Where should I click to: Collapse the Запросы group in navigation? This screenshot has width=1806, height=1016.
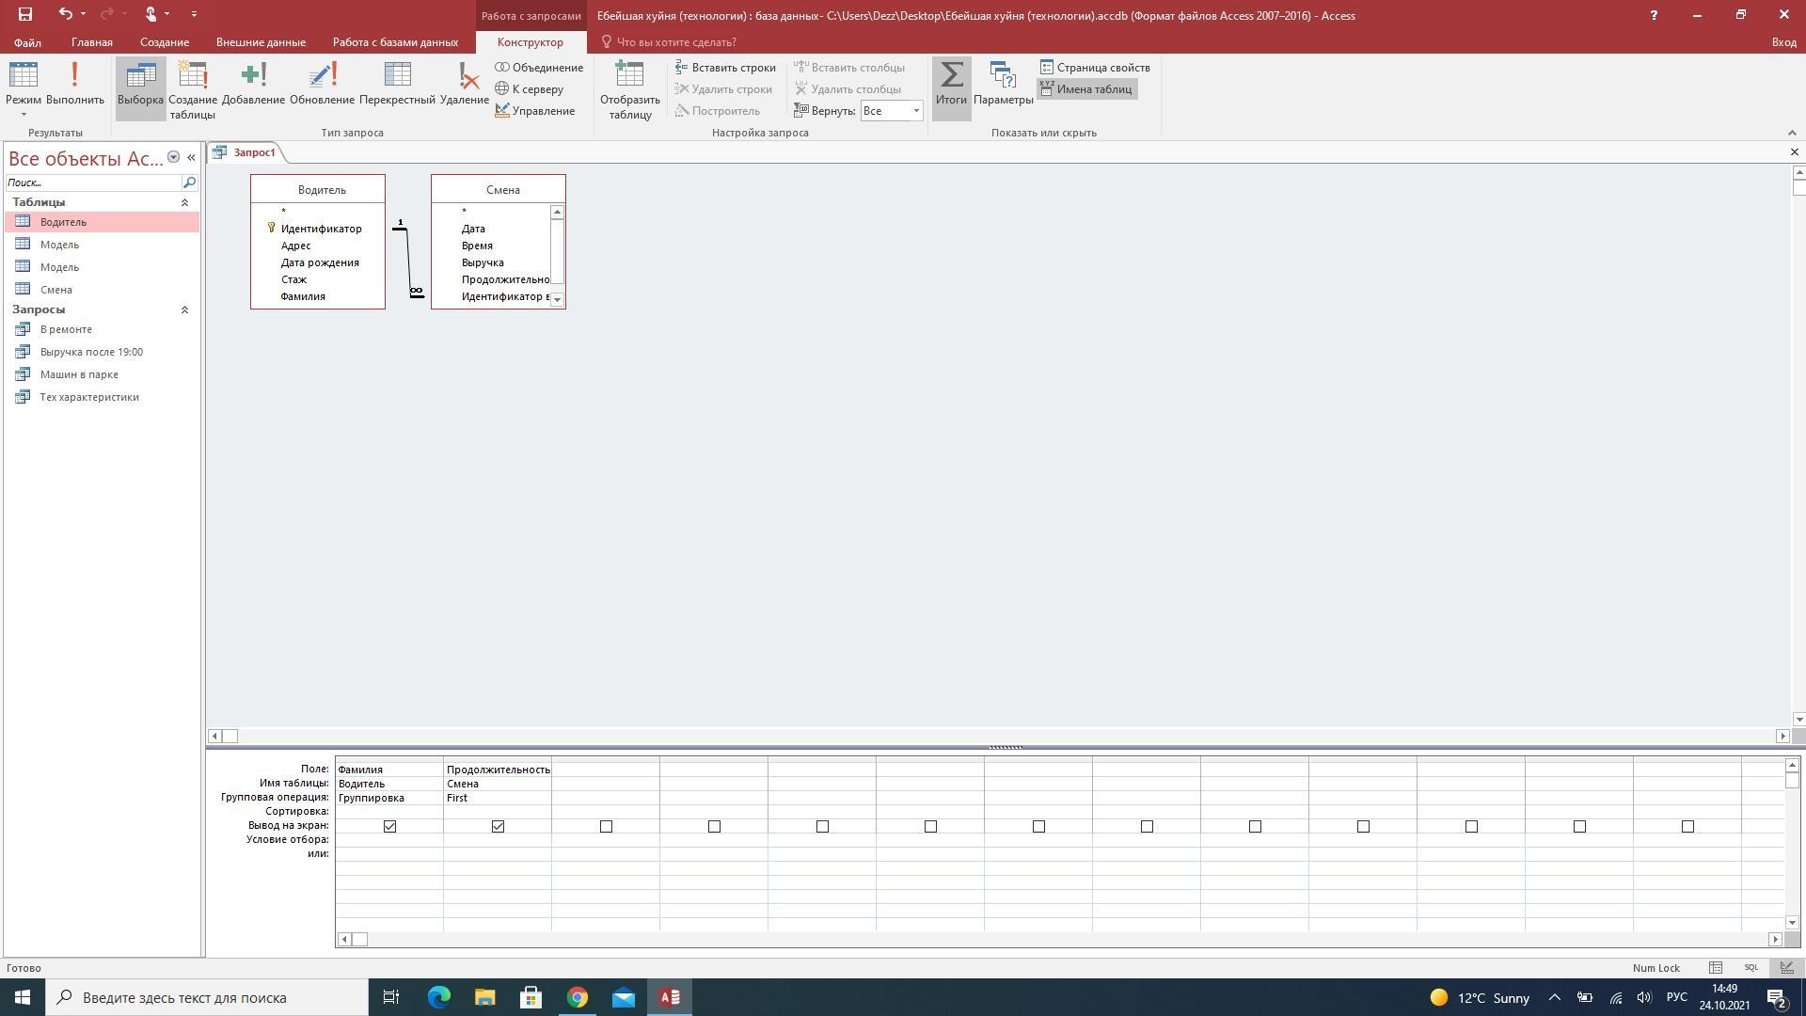coord(184,310)
